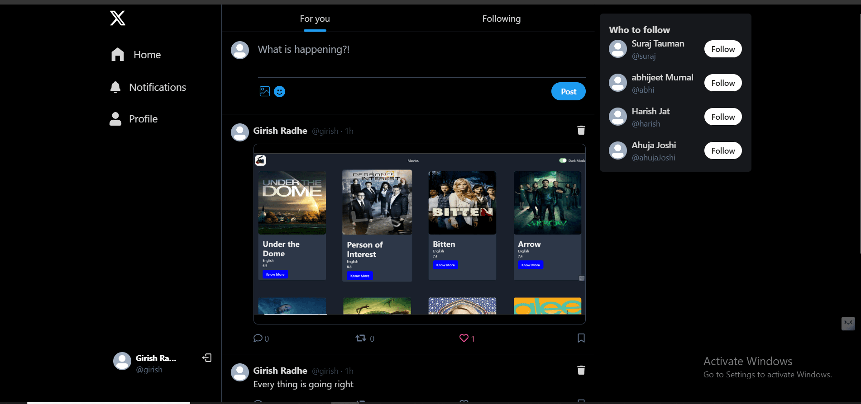The height and width of the screenshot is (404, 861).
Task: Click Ahuja Joshi's avatar
Action: pos(618,150)
